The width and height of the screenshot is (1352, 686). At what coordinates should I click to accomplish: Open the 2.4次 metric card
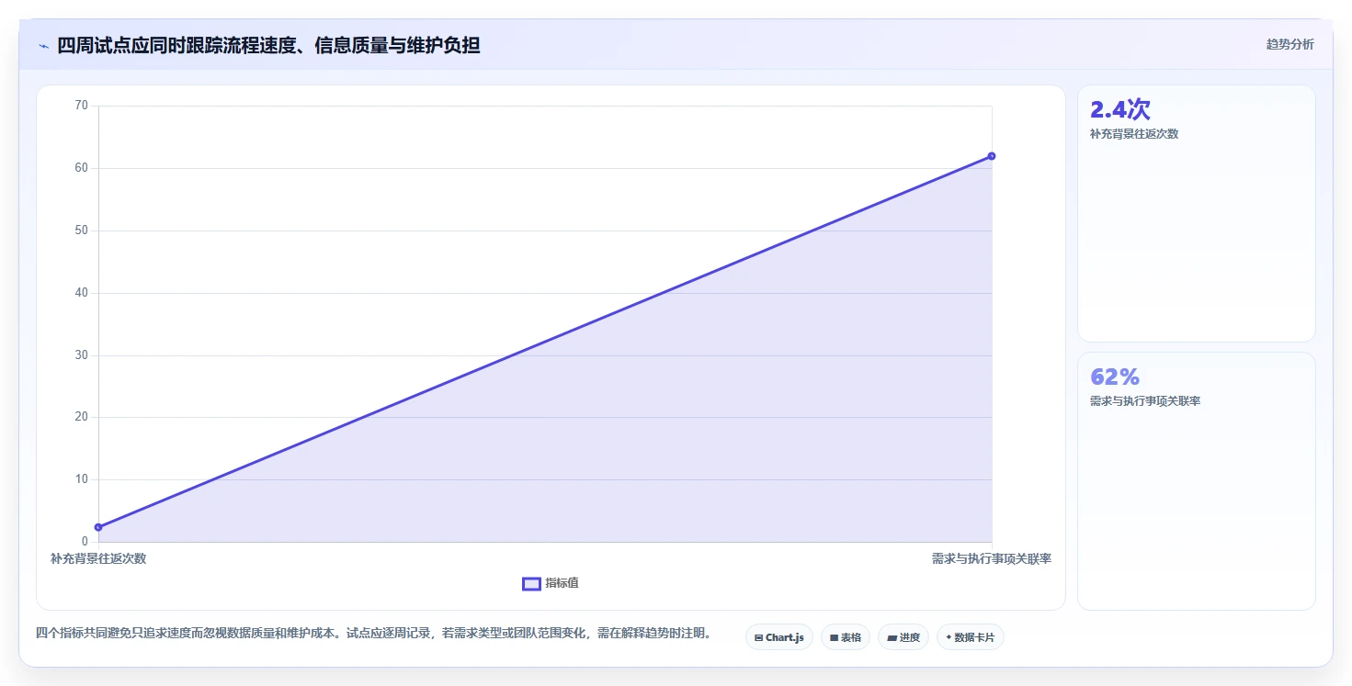pos(1196,214)
